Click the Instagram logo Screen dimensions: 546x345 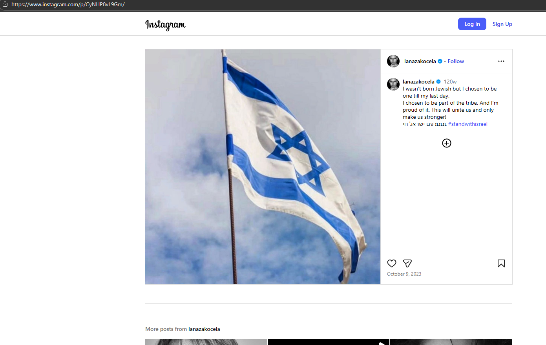(165, 25)
